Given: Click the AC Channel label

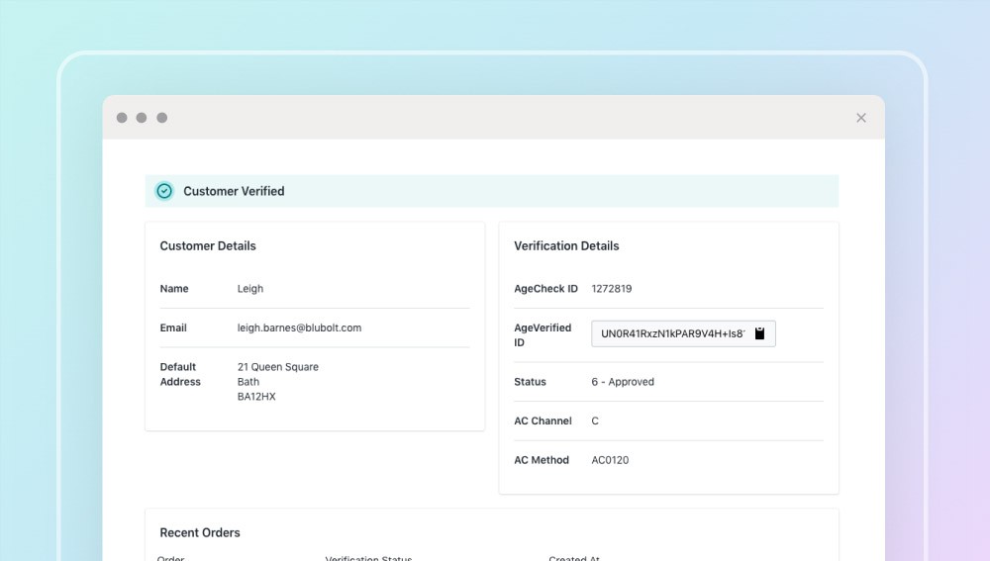Looking at the screenshot, I should pos(543,421).
